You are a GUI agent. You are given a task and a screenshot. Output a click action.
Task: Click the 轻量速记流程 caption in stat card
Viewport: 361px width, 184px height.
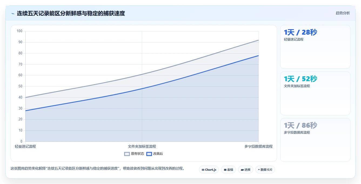[294, 40]
